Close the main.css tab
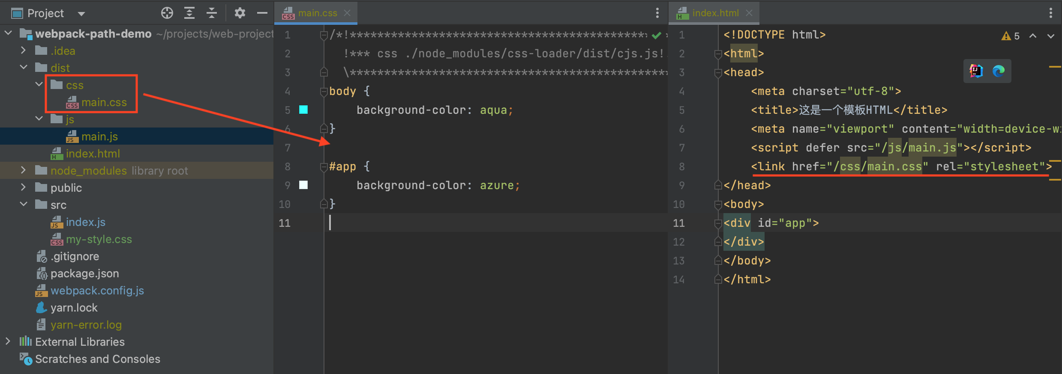The width and height of the screenshot is (1062, 374). (348, 13)
